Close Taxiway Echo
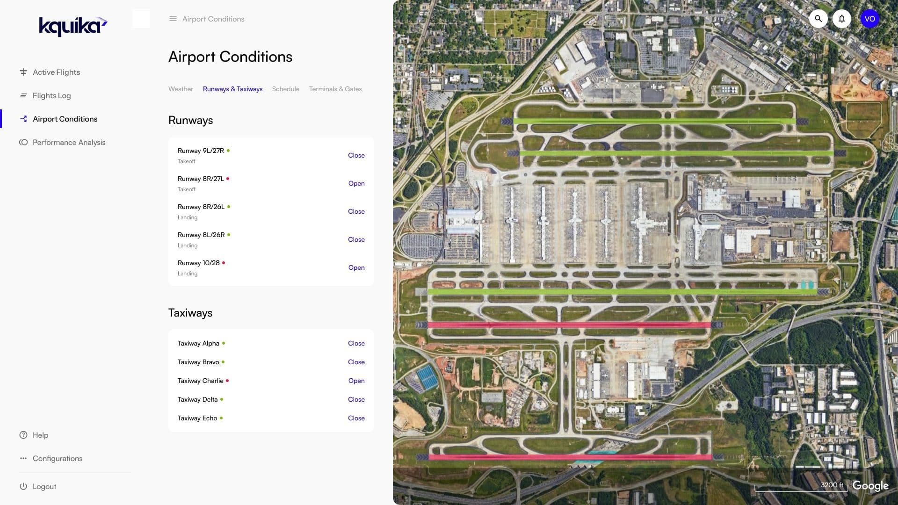This screenshot has width=898, height=505. click(356, 418)
